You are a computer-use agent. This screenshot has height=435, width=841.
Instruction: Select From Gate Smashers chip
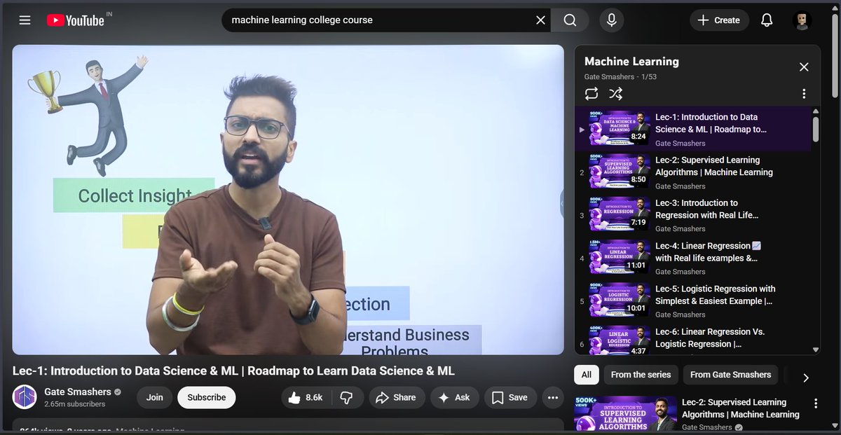pyautogui.click(x=730, y=375)
